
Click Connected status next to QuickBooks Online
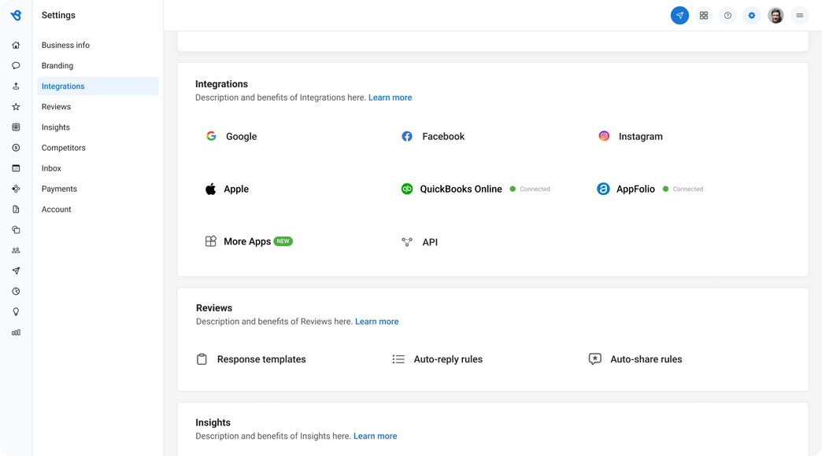(x=530, y=189)
